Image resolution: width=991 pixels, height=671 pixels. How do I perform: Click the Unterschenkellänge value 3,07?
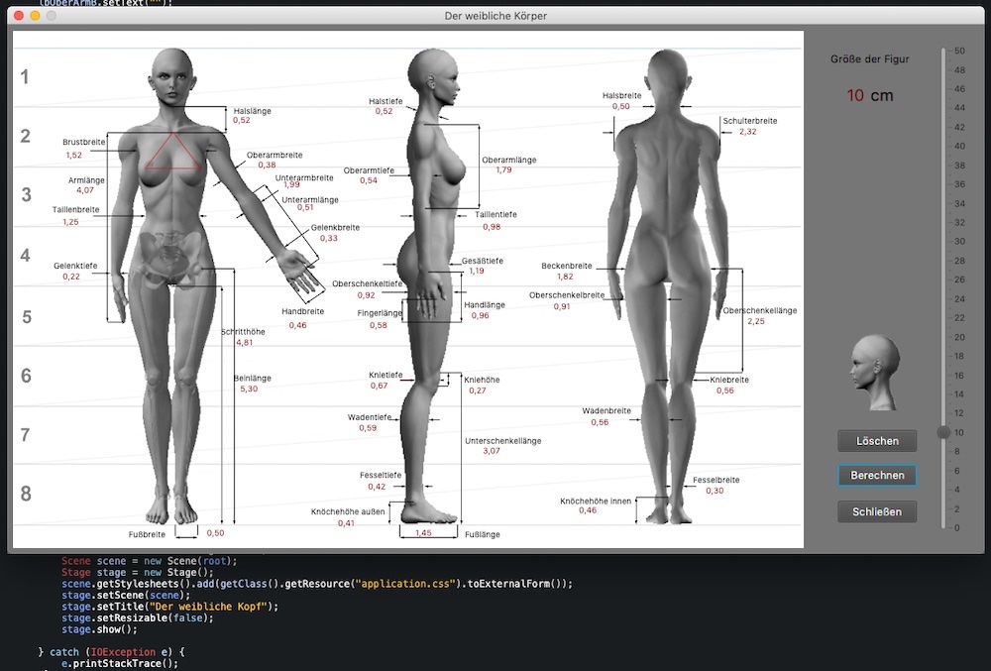coord(492,451)
